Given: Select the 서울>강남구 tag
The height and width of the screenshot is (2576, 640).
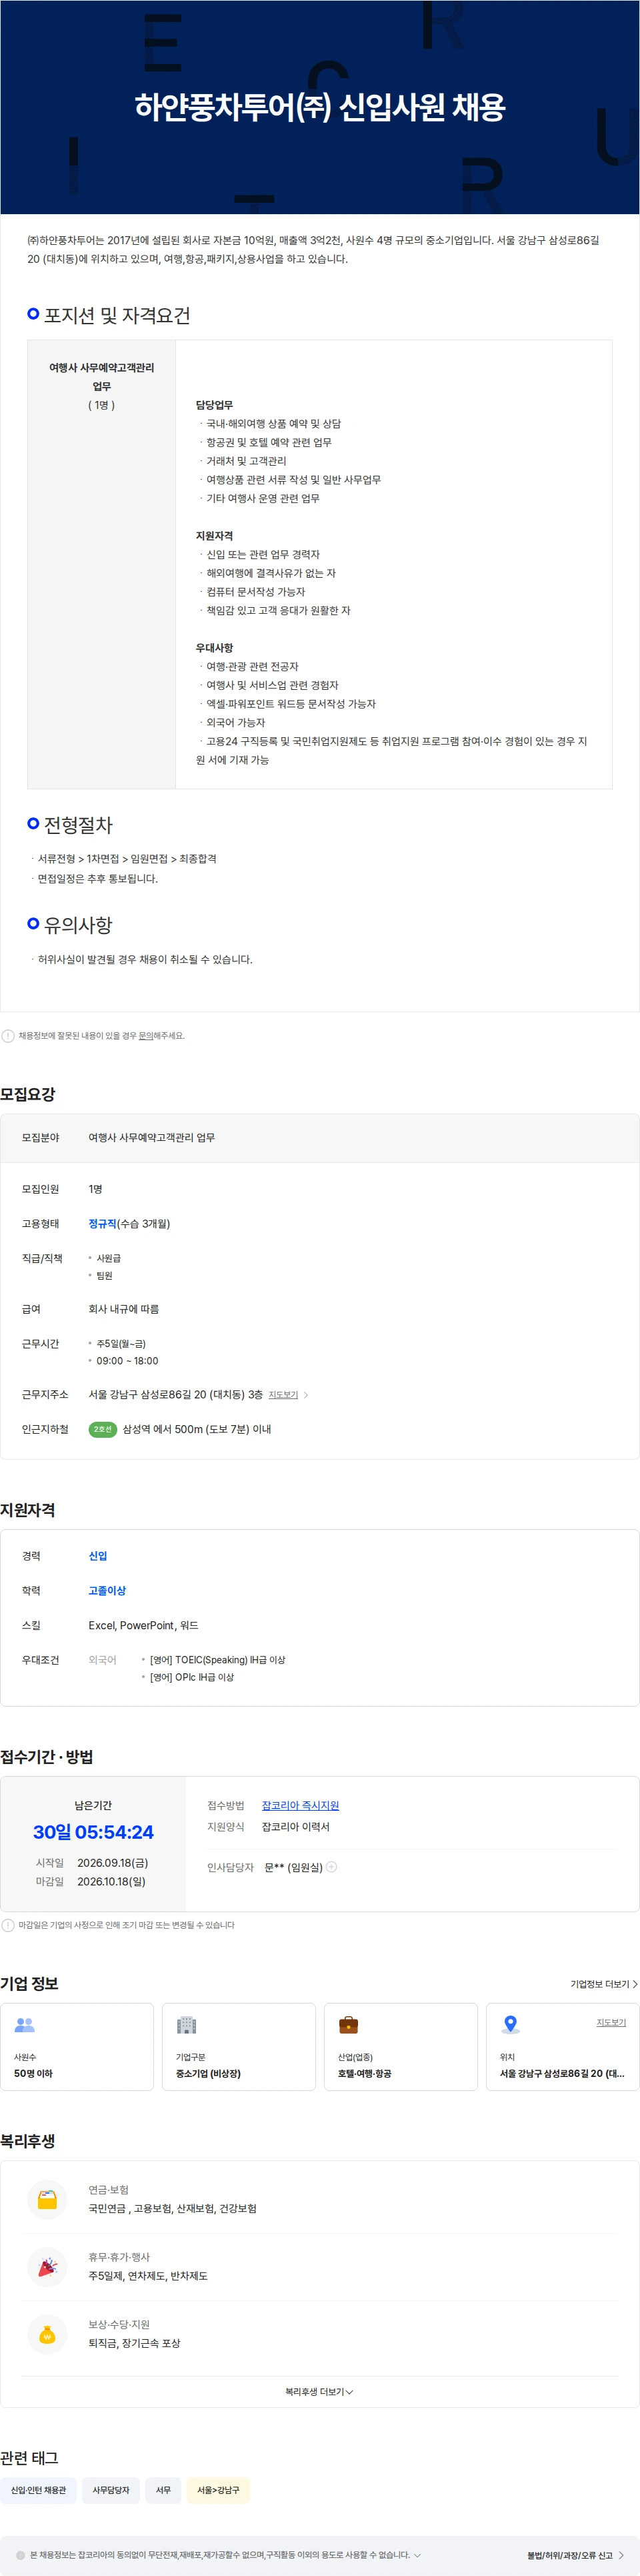Looking at the screenshot, I should coord(218,2490).
